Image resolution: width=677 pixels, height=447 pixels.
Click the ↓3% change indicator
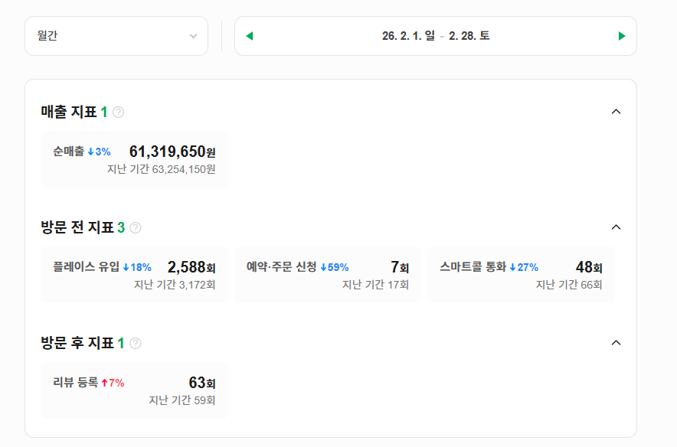[x=100, y=152]
